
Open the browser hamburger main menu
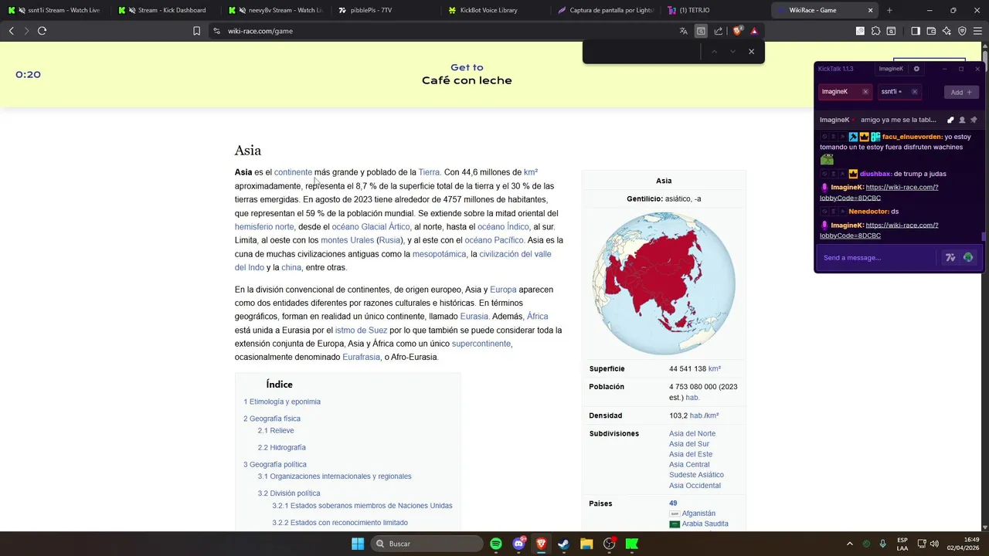point(977,31)
